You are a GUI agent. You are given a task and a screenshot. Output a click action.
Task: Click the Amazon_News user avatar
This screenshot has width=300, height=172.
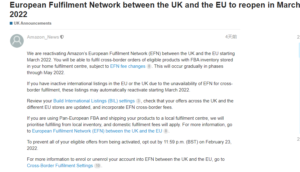17,41
